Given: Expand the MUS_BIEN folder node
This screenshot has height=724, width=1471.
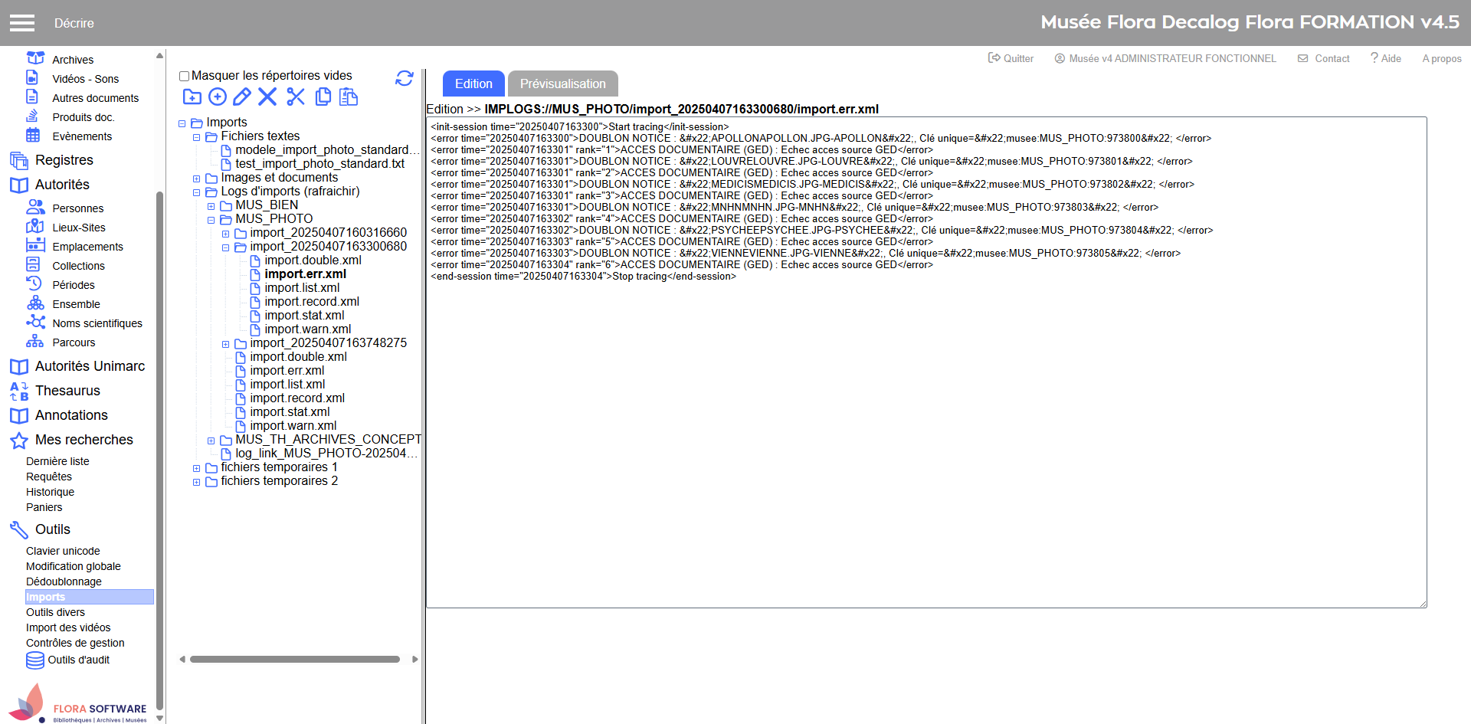Looking at the screenshot, I should (211, 206).
